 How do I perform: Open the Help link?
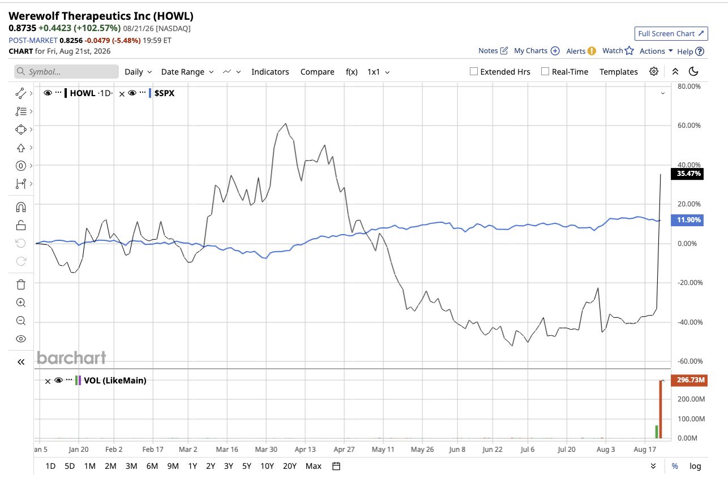pyautogui.click(x=691, y=51)
